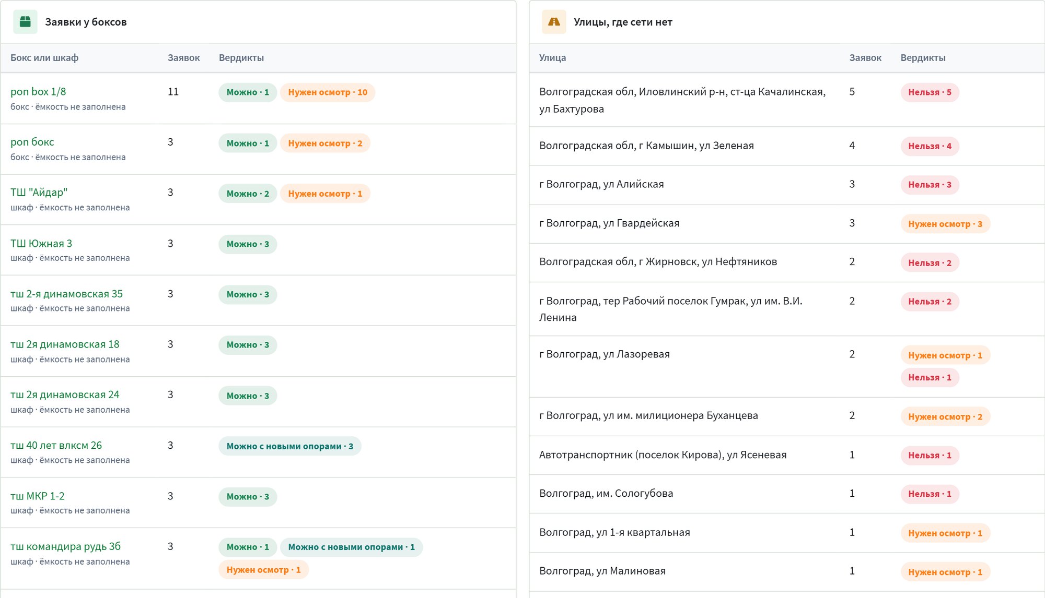Open тш 2я динамовская 18 link
Screen dimensions: 1045x598
[65, 344]
